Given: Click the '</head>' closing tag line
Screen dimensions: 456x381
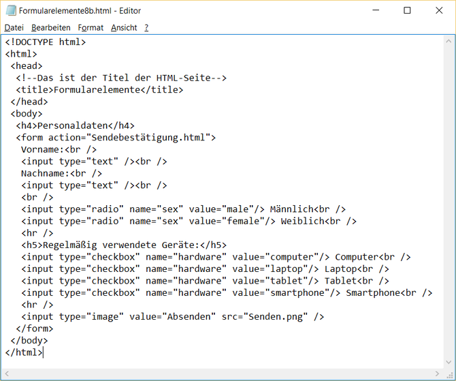Looking at the screenshot, I should pos(29,102).
